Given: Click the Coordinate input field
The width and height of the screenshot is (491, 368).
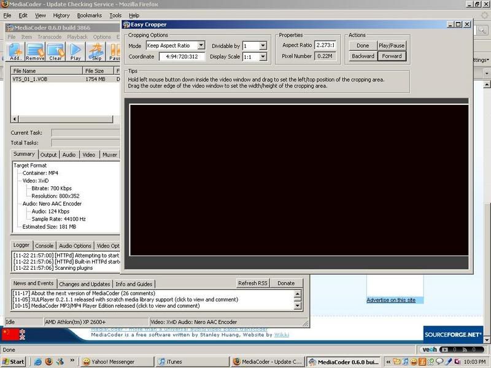Looking at the screenshot, I should click(182, 56).
